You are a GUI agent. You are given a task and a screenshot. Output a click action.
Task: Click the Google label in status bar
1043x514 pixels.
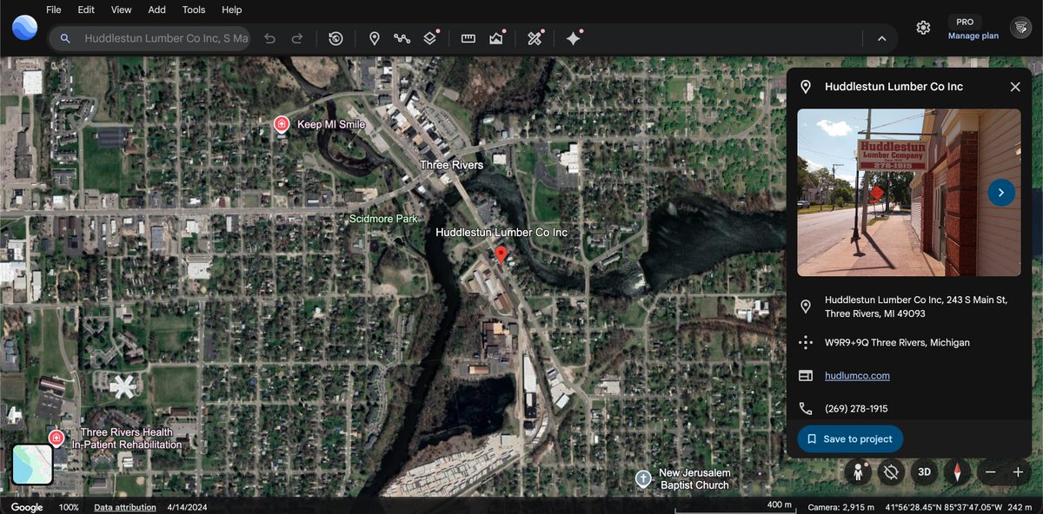click(x=27, y=507)
